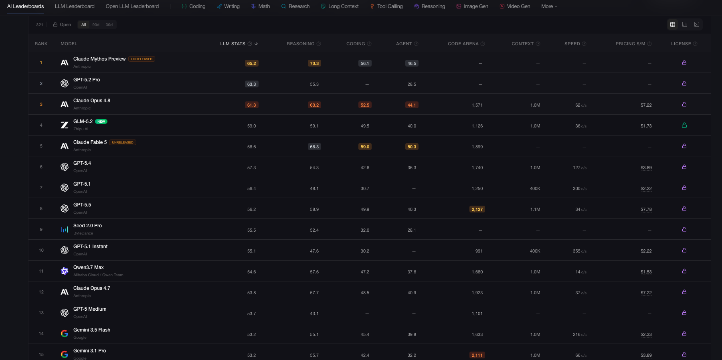Image resolution: width=722 pixels, height=360 pixels.
Task: Go to the Long Context category
Action: pyautogui.click(x=340, y=6)
